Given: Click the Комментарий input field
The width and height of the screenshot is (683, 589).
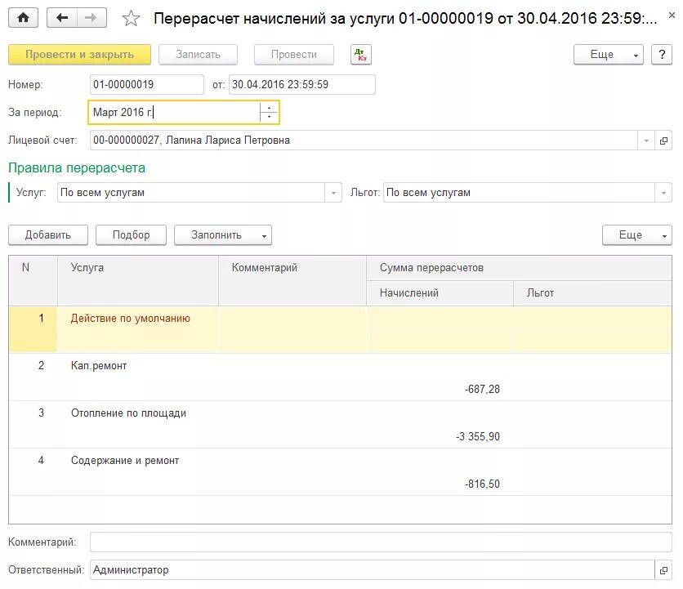Looking at the screenshot, I should pyautogui.click(x=380, y=542).
